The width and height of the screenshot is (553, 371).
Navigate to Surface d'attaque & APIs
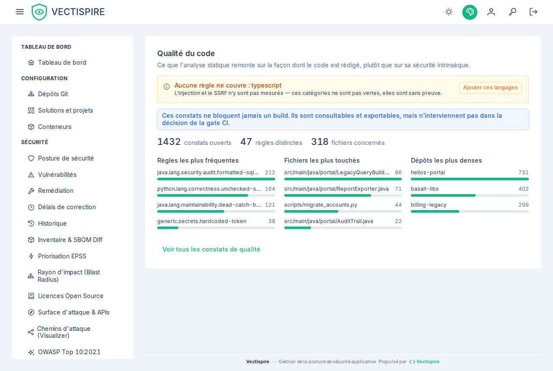[73, 312]
